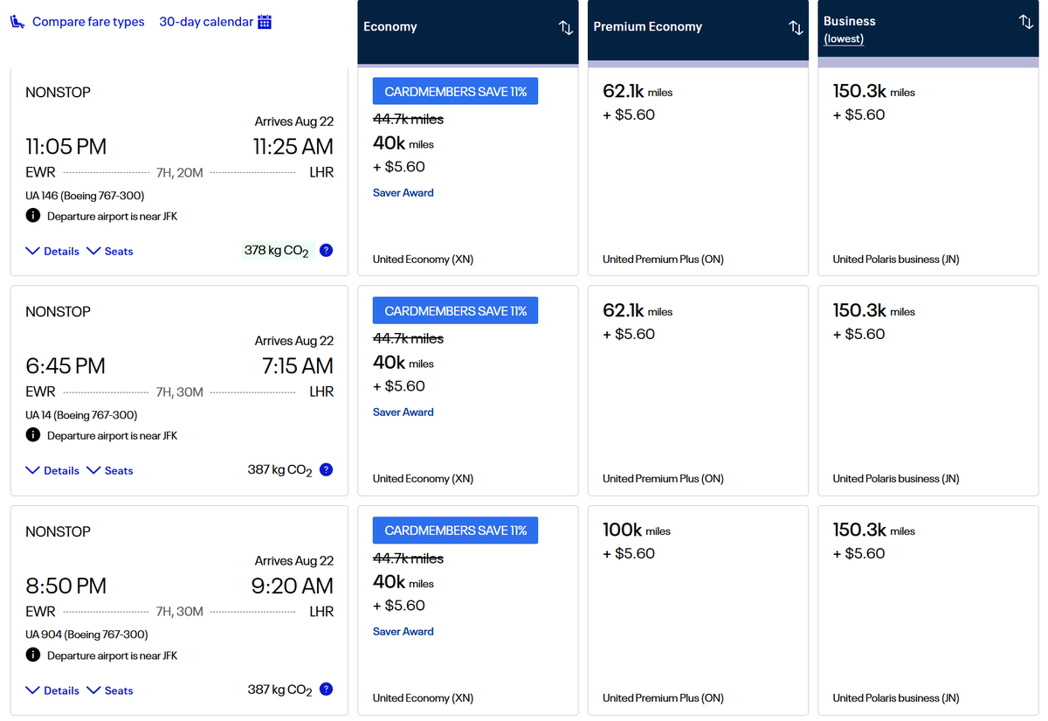Expand Details for flight UA 146
1048x721 pixels.
[x=52, y=251]
